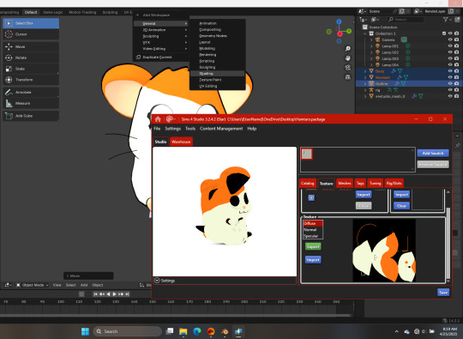Hide Lamp.001 with its eye icon
This screenshot has height=339, width=463.
point(450,45)
